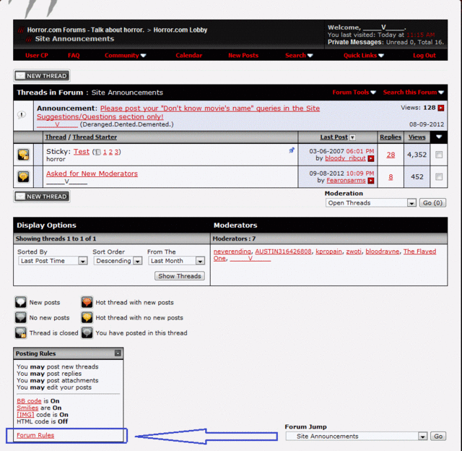This screenshot has width=462, height=451.
Task: View New Posts
Action: 243,56
